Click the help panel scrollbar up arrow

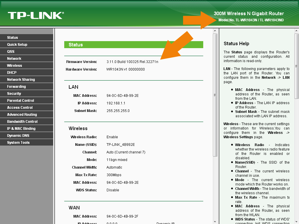(x=296, y=31)
